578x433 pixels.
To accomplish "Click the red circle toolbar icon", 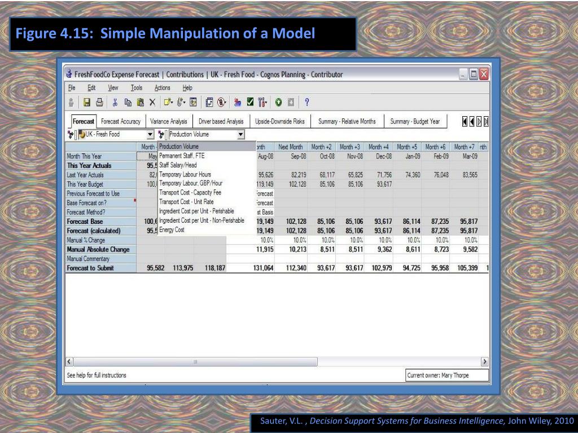I will click(x=221, y=103).
